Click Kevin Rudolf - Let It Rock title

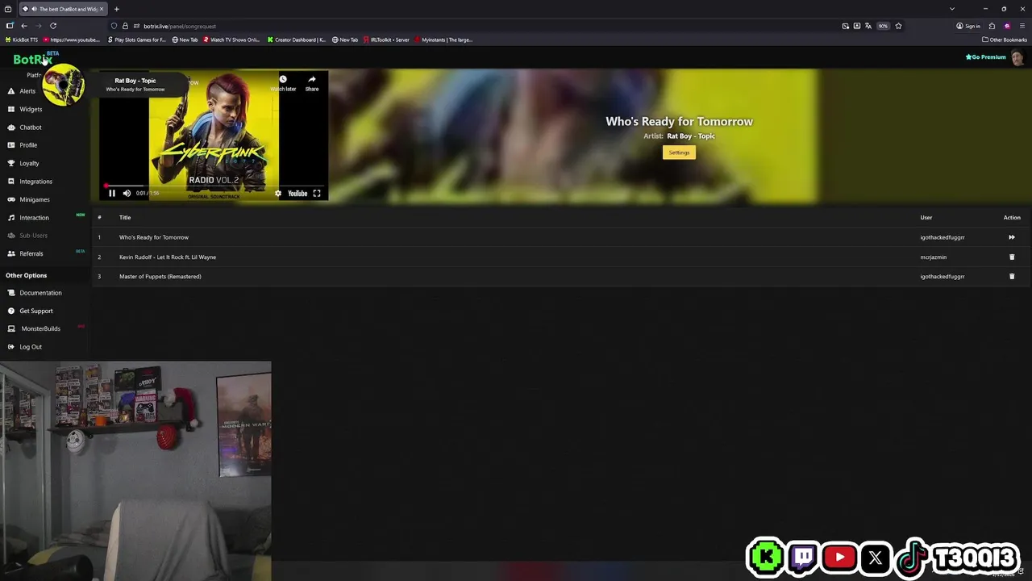[168, 257]
